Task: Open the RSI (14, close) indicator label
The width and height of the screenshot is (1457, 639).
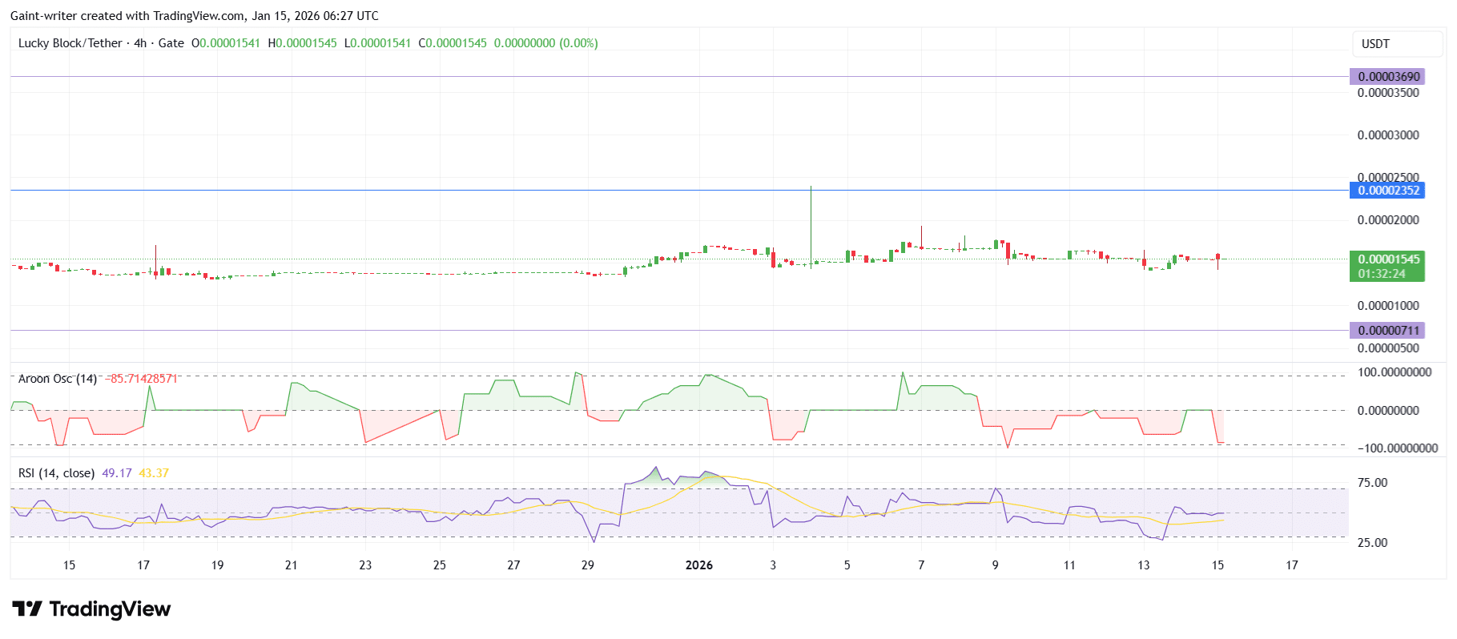Action: pyautogui.click(x=57, y=473)
